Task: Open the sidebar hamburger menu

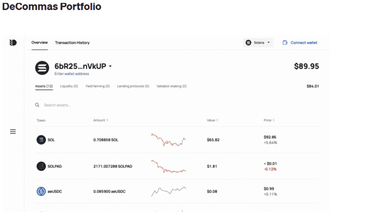Action: [13, 132]
